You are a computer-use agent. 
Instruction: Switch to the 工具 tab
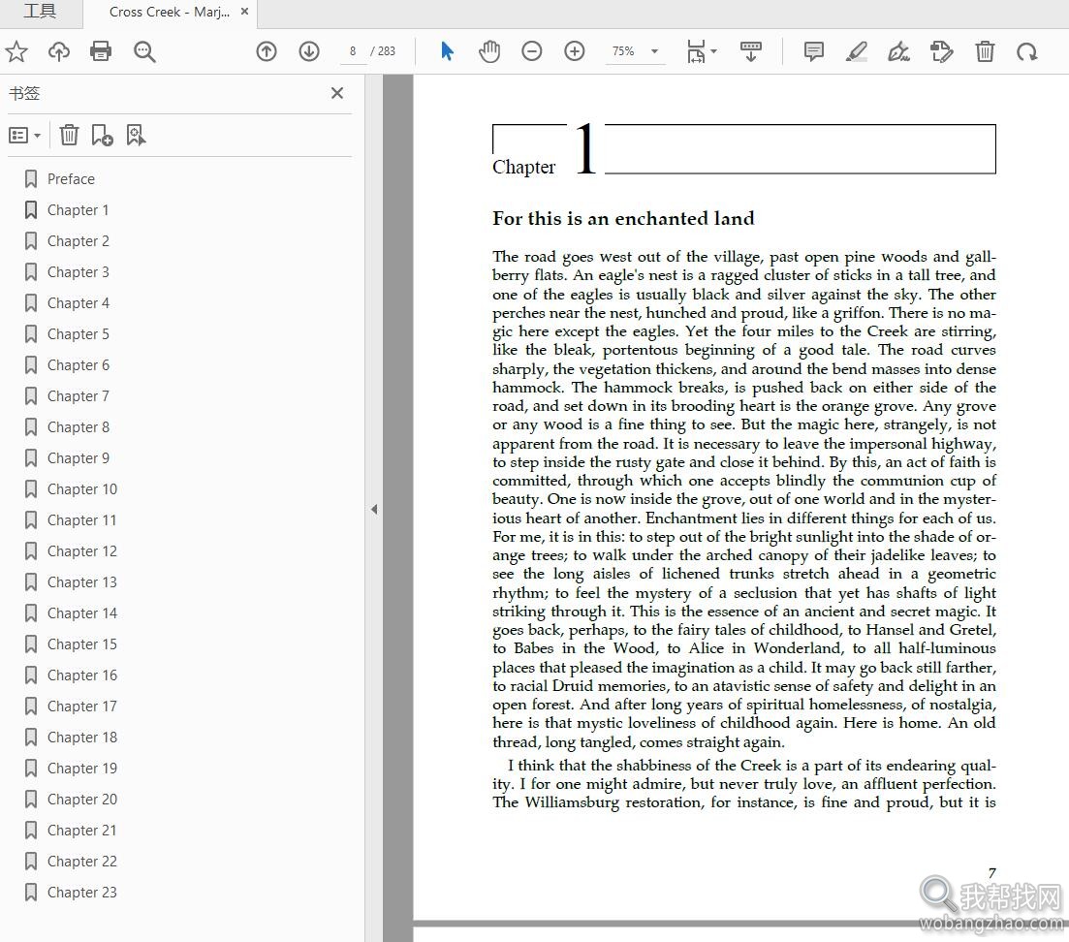tap(41, 12)
